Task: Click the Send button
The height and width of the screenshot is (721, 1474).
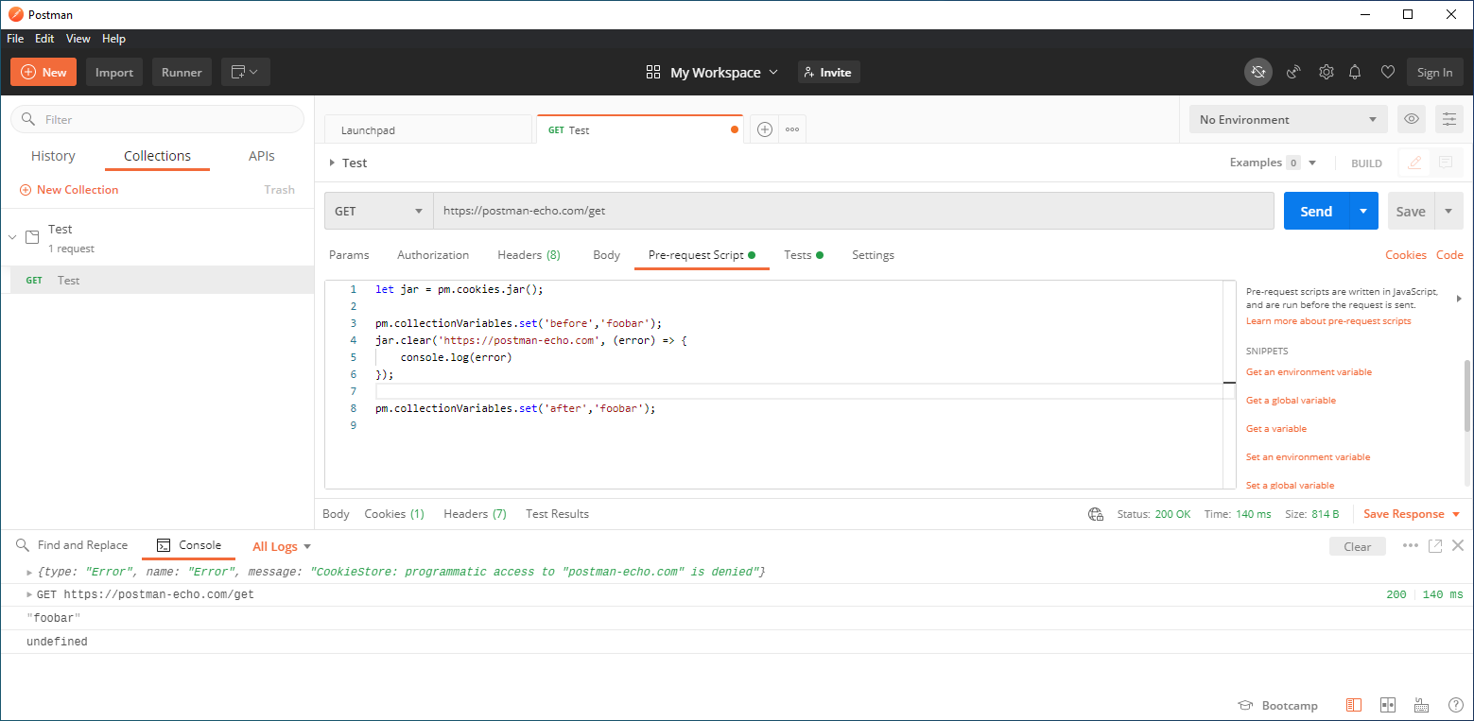Action: (x=1315, y=211)
